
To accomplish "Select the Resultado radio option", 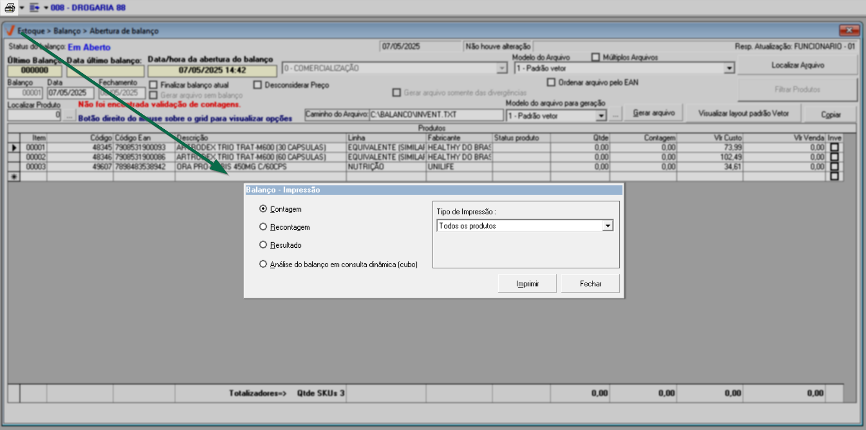I will click(x=263, y=245).
